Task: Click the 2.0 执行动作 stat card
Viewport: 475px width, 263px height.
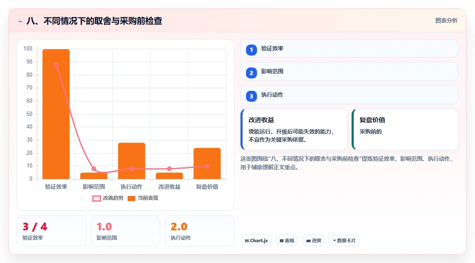Action: (x=199, y=231)
